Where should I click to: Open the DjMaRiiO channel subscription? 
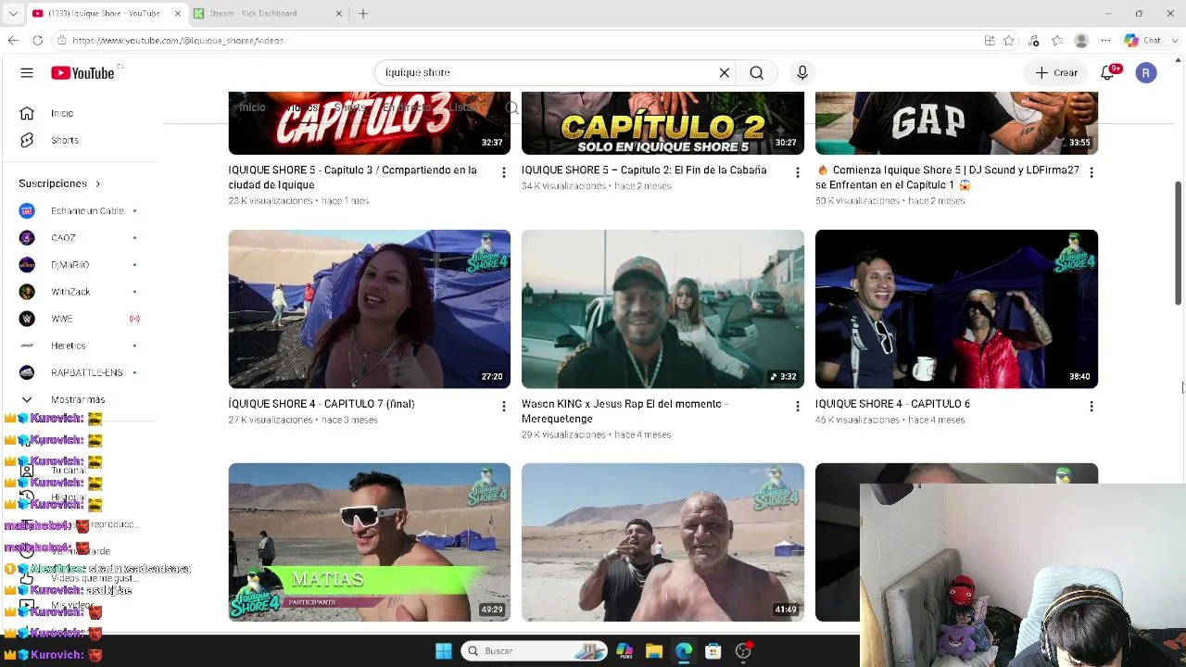click(x=82, y=264)
